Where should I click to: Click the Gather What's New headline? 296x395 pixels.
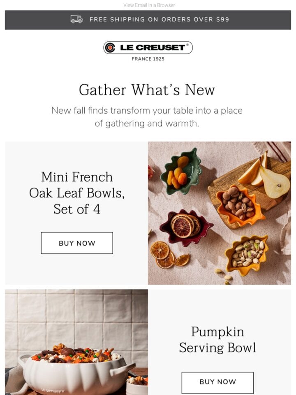coord(147,90)
